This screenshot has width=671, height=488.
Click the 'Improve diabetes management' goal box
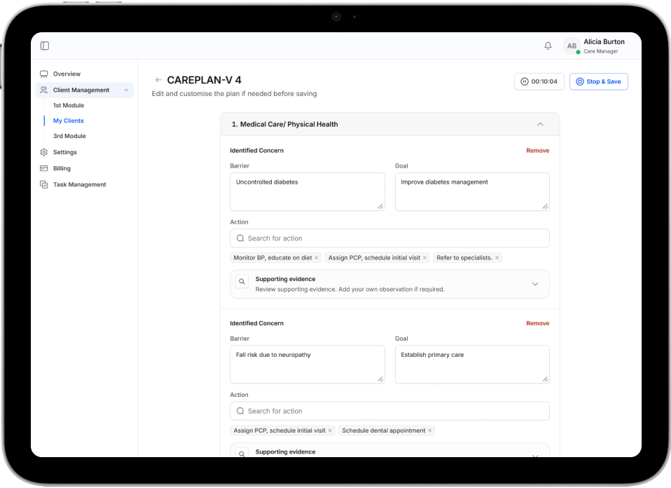pyautogui.click(x=472, y=191)
